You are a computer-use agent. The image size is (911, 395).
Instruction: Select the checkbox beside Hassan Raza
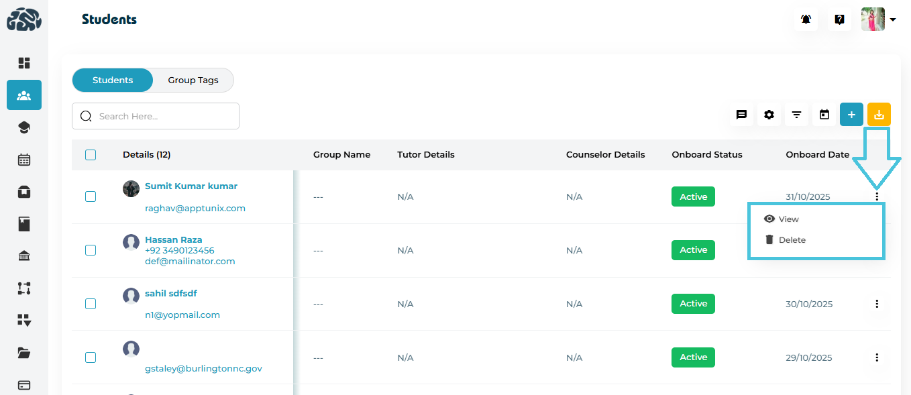point(91,250)
